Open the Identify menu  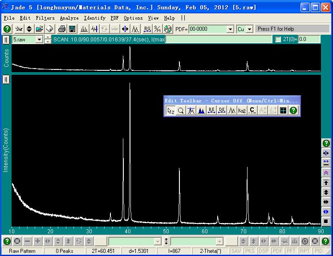coord(94,18)
